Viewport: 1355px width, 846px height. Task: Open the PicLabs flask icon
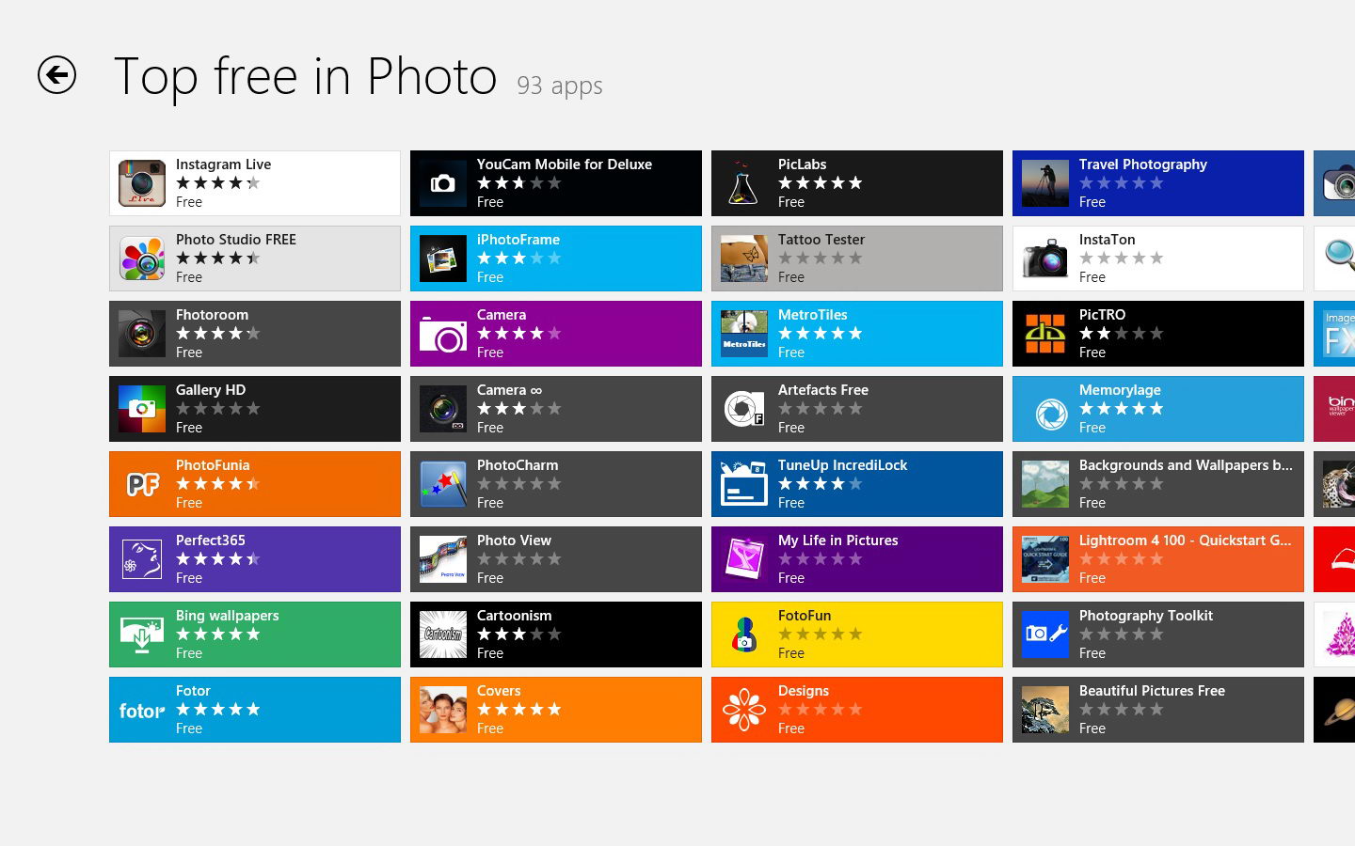[744, 183]
